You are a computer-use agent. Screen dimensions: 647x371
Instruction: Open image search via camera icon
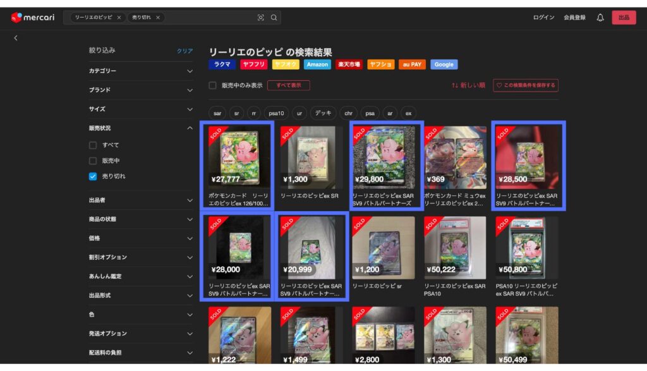point(260,17)
